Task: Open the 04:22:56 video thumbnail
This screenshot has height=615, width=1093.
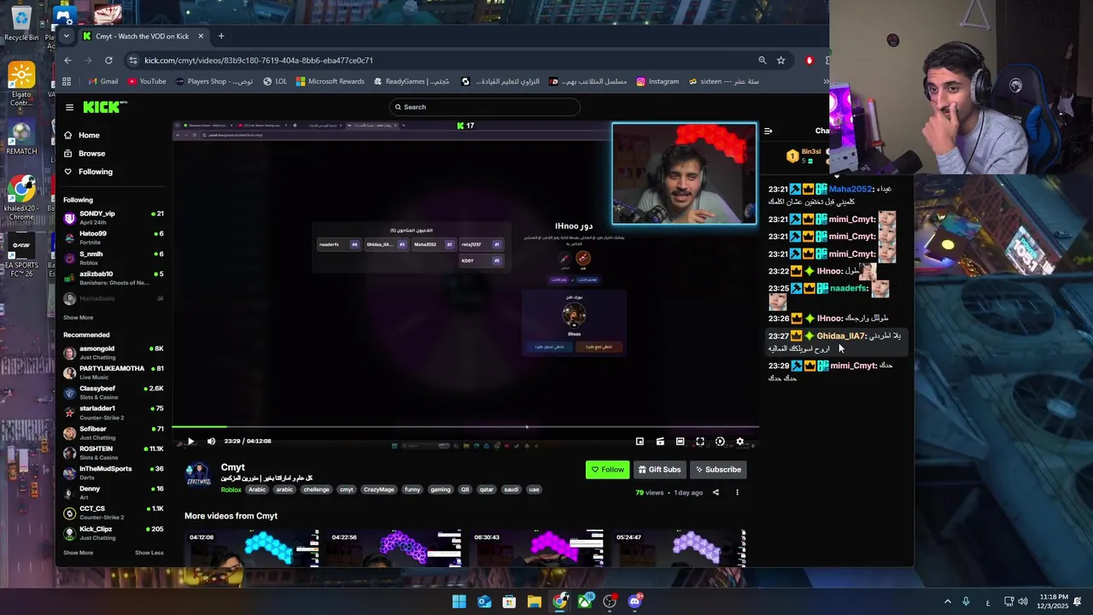Action: pos(395,548)
